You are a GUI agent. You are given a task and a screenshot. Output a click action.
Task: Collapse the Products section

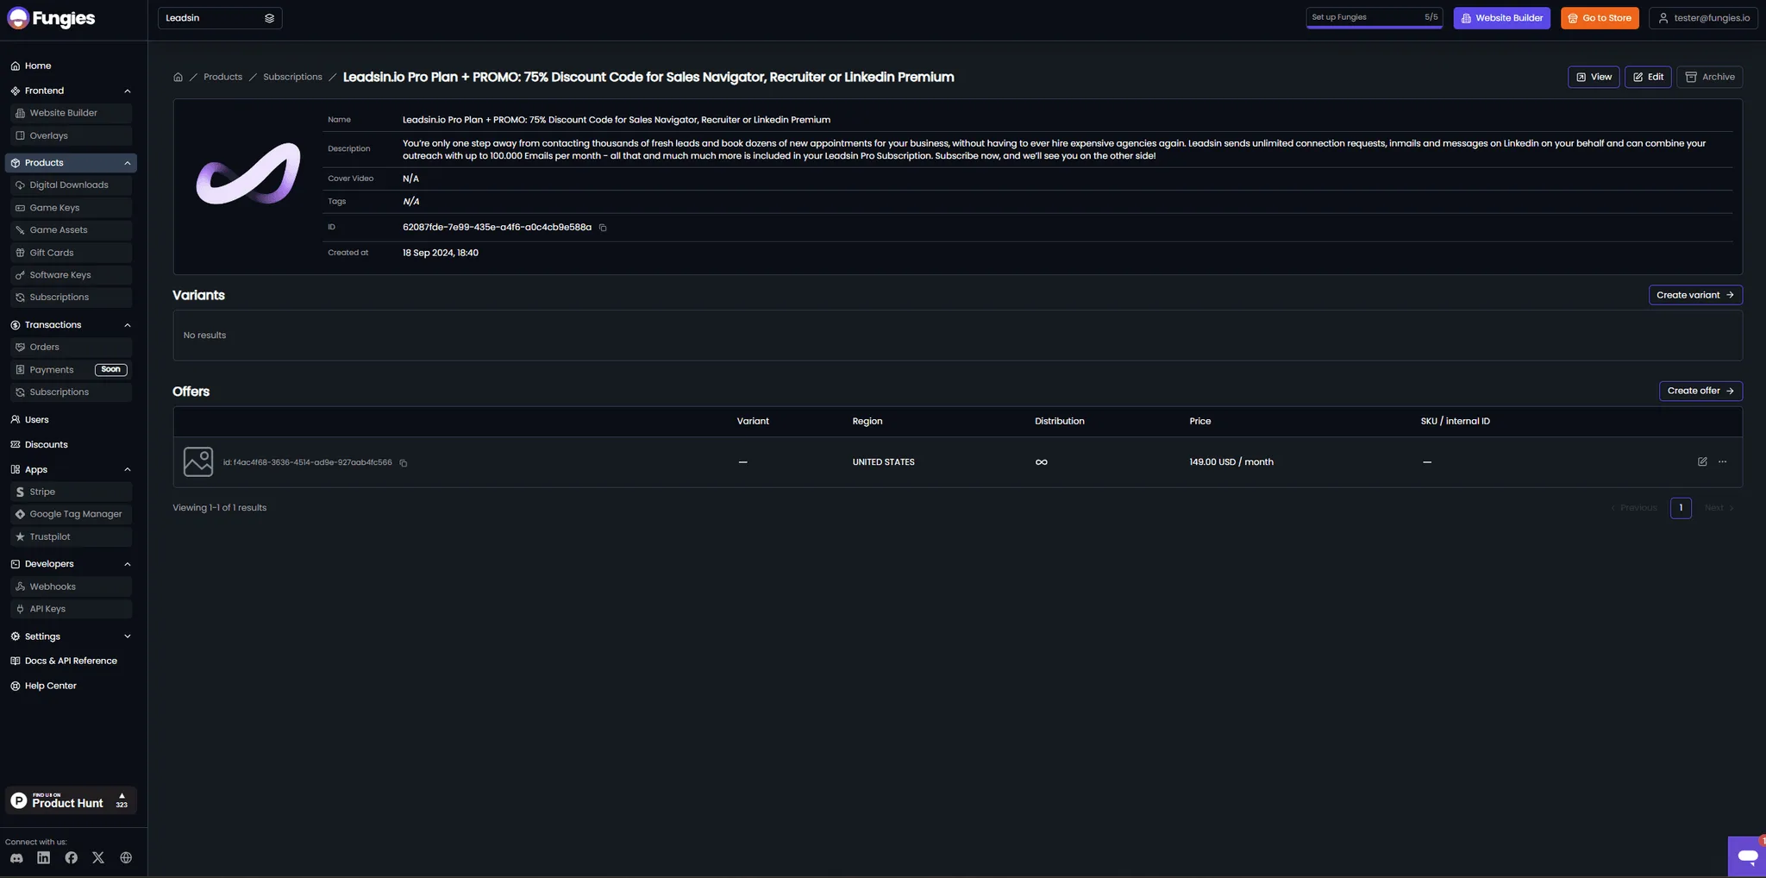pyautogui.click(x=128, y=163)
